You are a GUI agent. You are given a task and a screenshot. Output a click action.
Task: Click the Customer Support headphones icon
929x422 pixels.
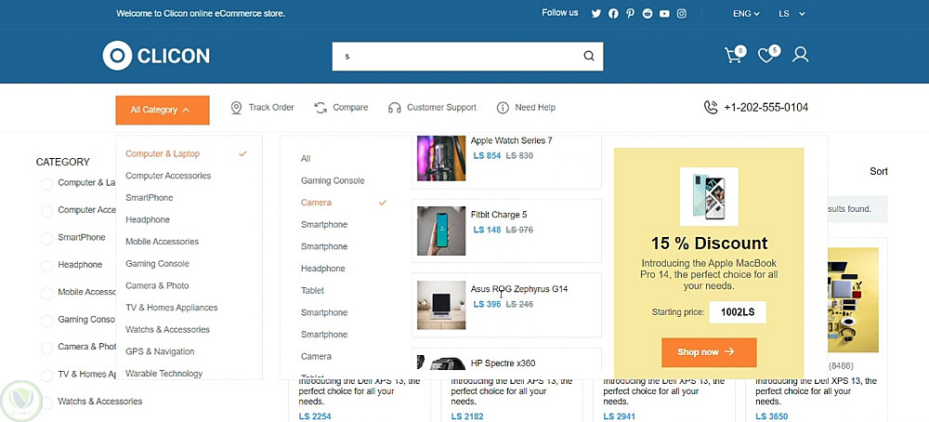point(395,108)
